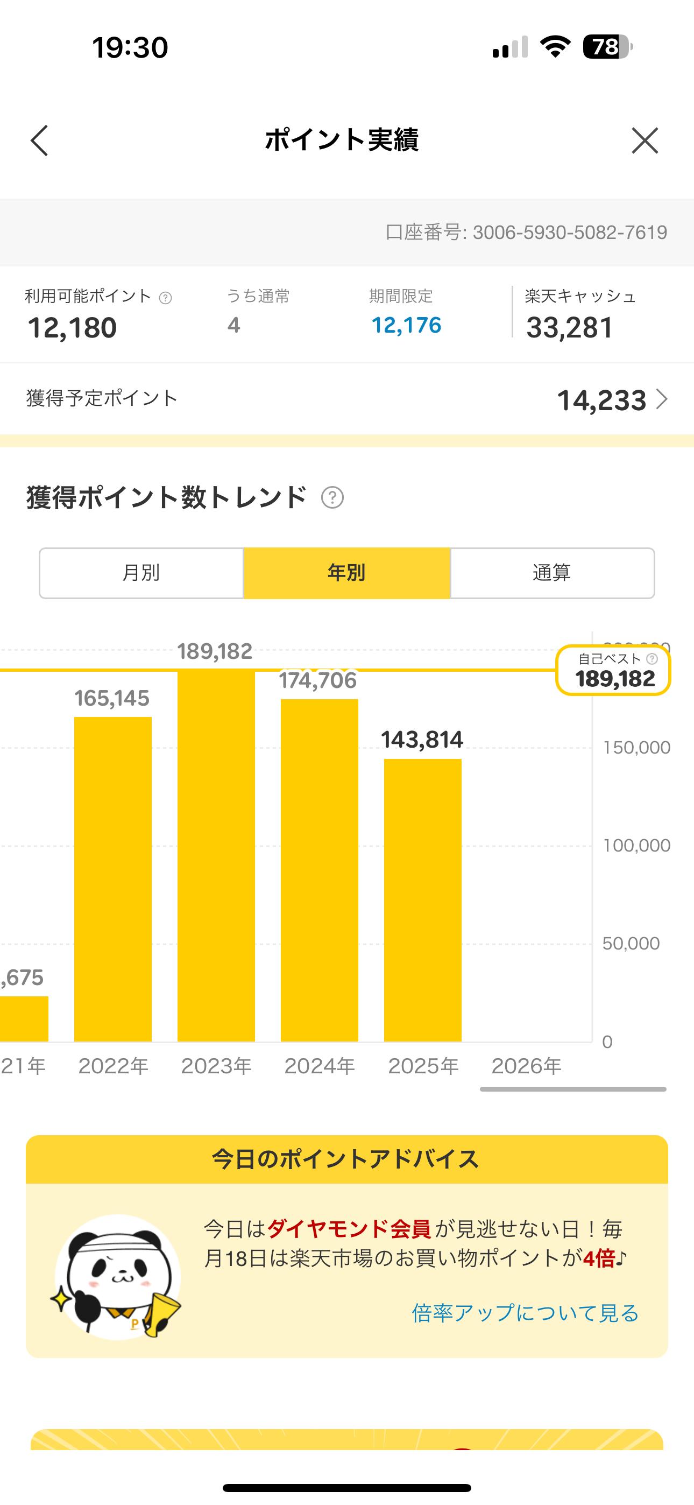Check the battery indicator in status bar

[x=607, y=47]
